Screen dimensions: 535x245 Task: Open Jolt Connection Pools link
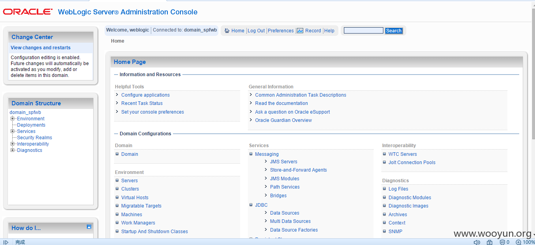click(412, 163)
